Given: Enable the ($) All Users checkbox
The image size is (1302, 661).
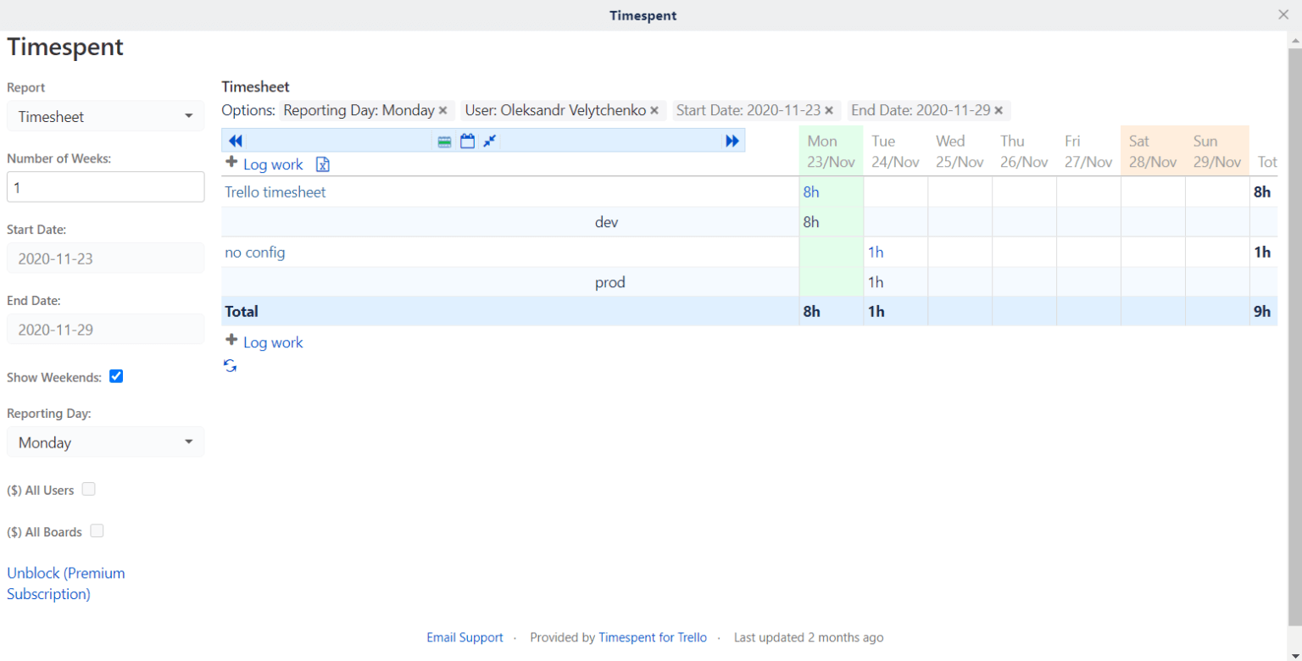Looking at the screenshot, I should [89, 489].
